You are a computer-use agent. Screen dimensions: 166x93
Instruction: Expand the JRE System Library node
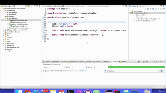(x=4, y=30)
